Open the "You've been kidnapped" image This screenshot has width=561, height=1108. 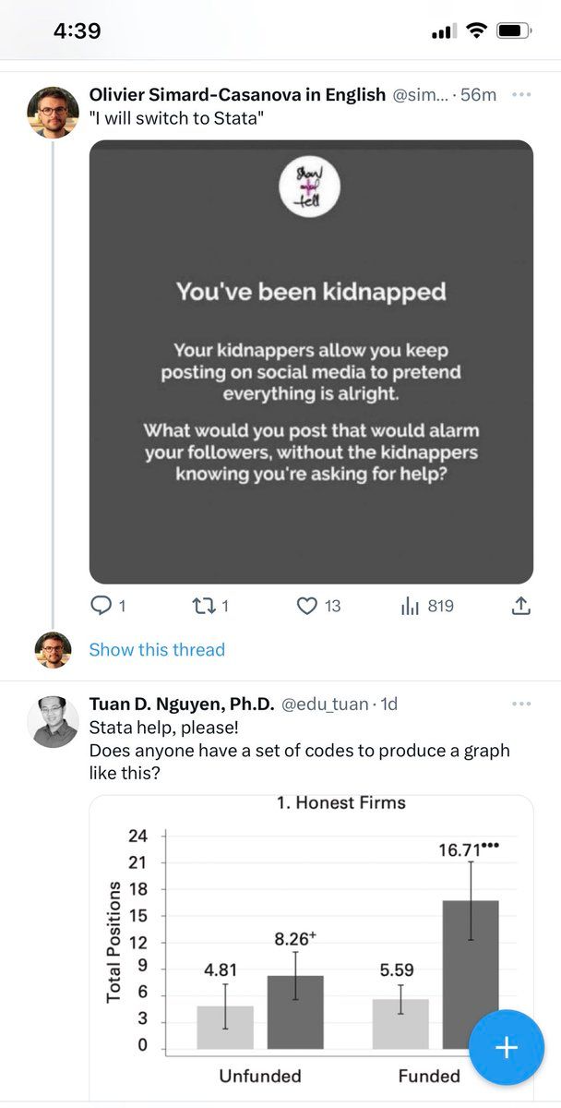(x=311, y=362)
